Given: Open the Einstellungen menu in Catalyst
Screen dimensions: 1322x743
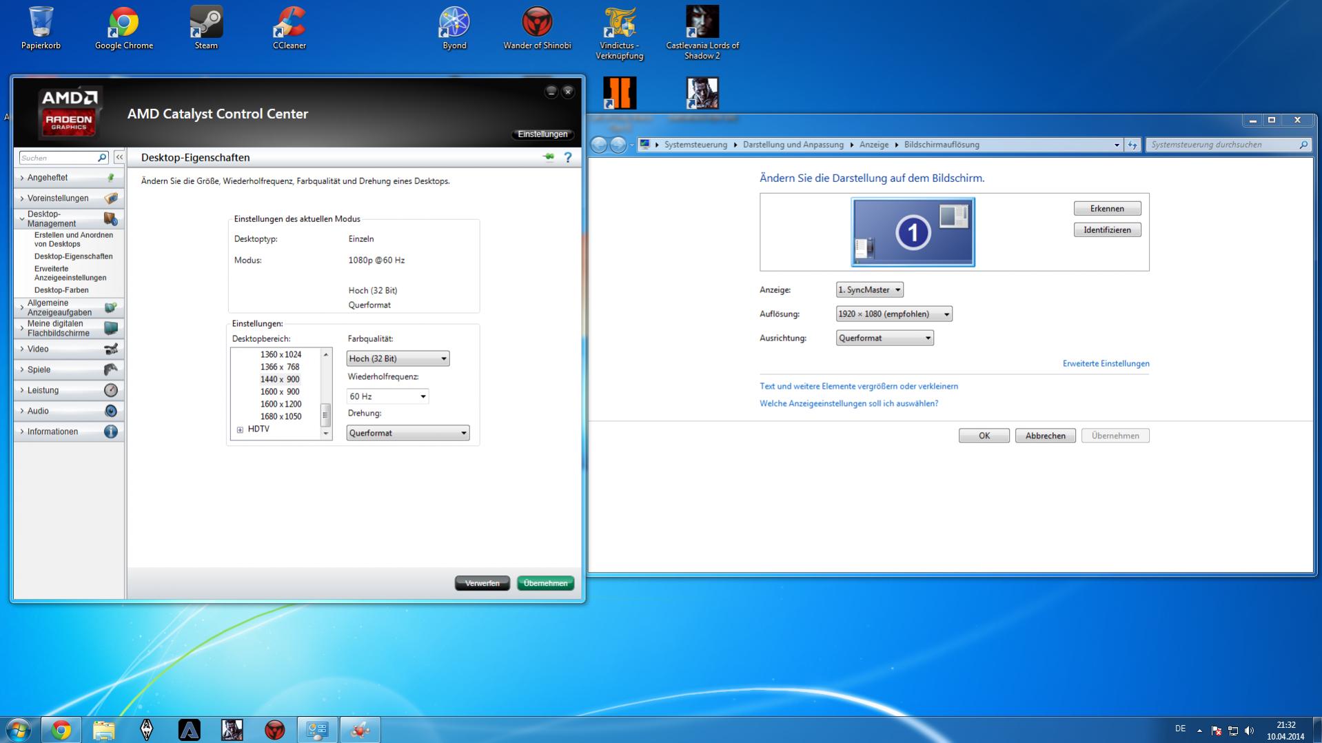Looking at the screenshot, I should coord(543,134).
